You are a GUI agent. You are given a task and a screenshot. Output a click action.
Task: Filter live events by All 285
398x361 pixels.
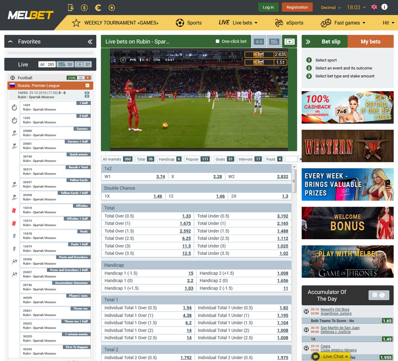point(47,64)
